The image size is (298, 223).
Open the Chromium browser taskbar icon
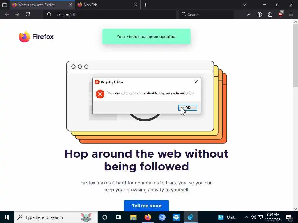[x=162, y=217]
